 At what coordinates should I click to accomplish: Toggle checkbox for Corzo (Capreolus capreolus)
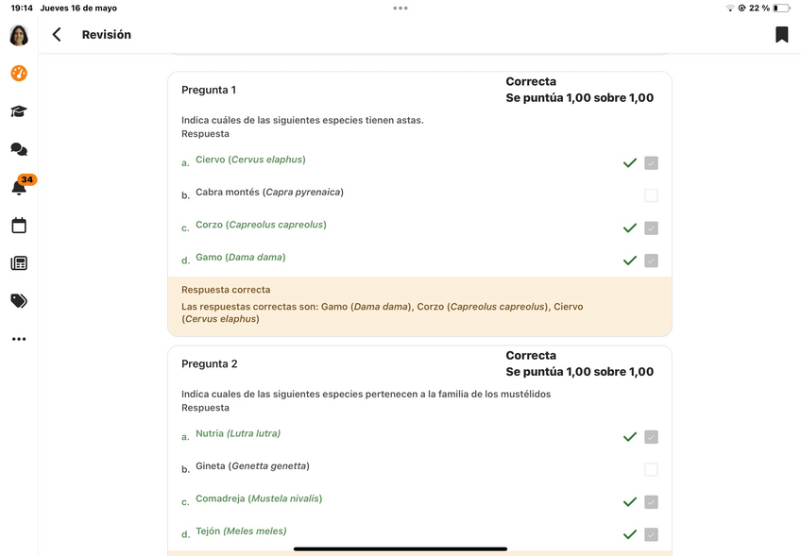point(651,228)
